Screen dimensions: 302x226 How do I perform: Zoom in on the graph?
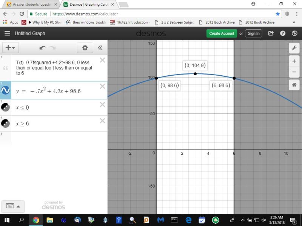click(x=294, y=61)
